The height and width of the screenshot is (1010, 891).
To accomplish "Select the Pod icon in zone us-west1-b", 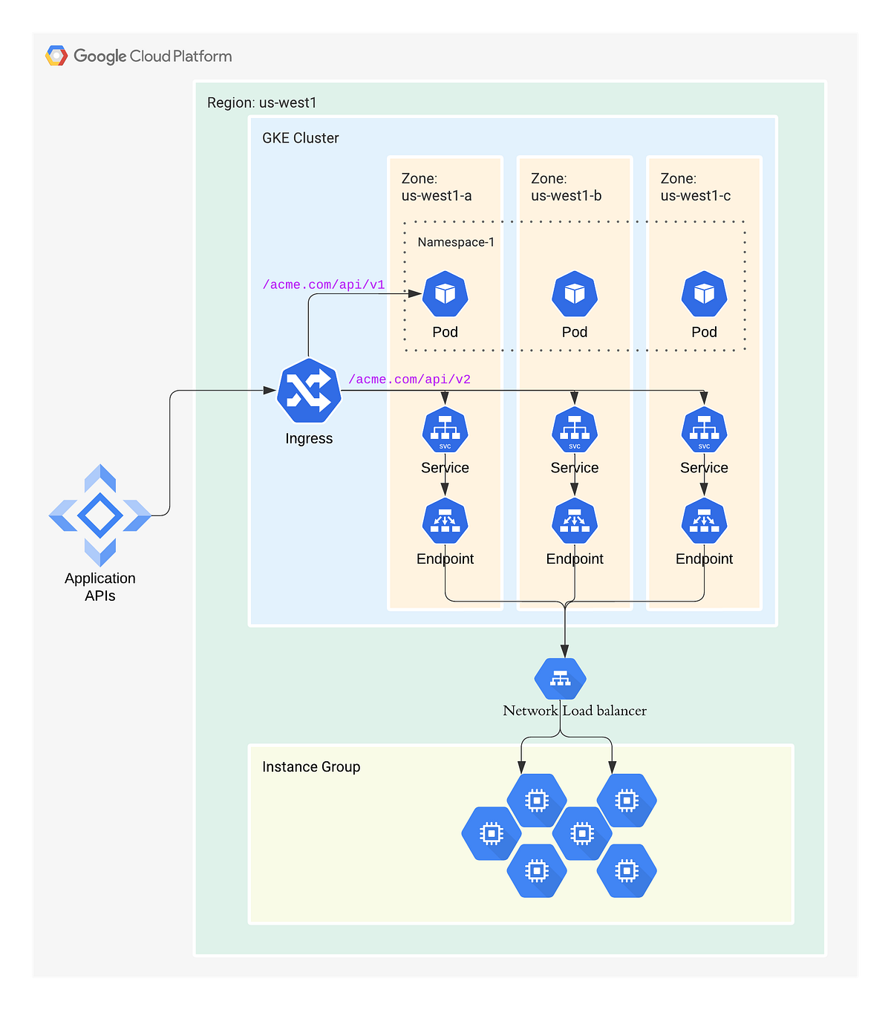I will 574,293.
